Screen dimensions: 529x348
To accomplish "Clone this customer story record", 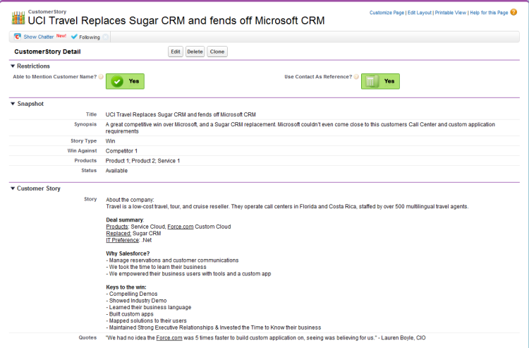I will [x=217, y=52].
